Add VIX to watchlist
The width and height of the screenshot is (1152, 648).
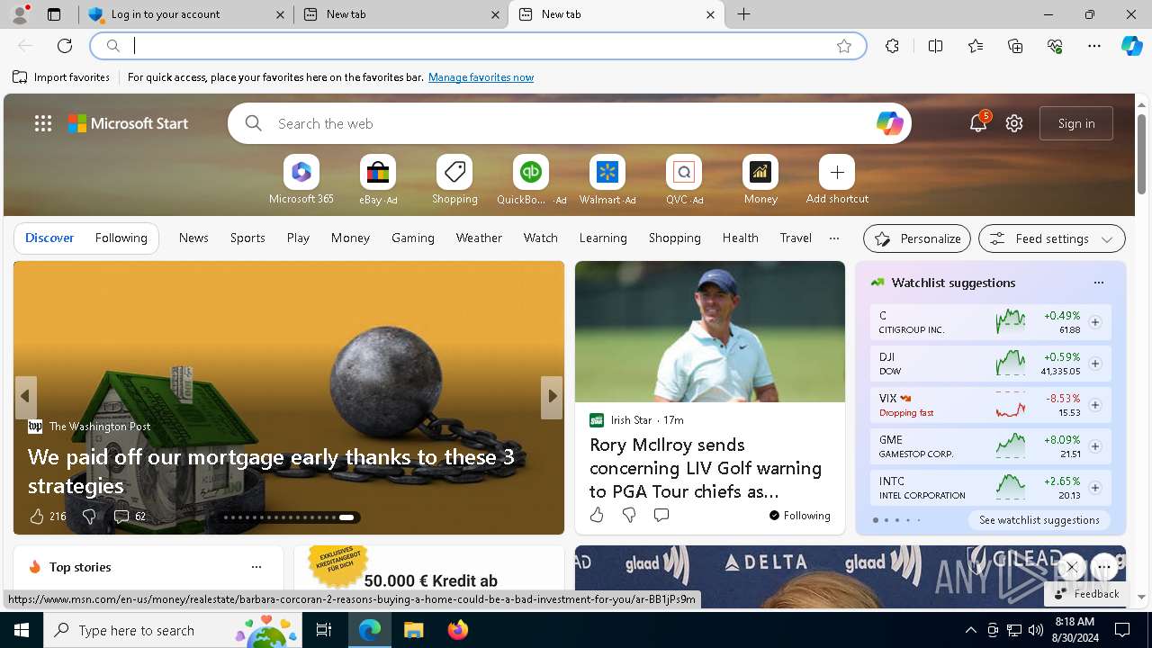point(1094,405)
